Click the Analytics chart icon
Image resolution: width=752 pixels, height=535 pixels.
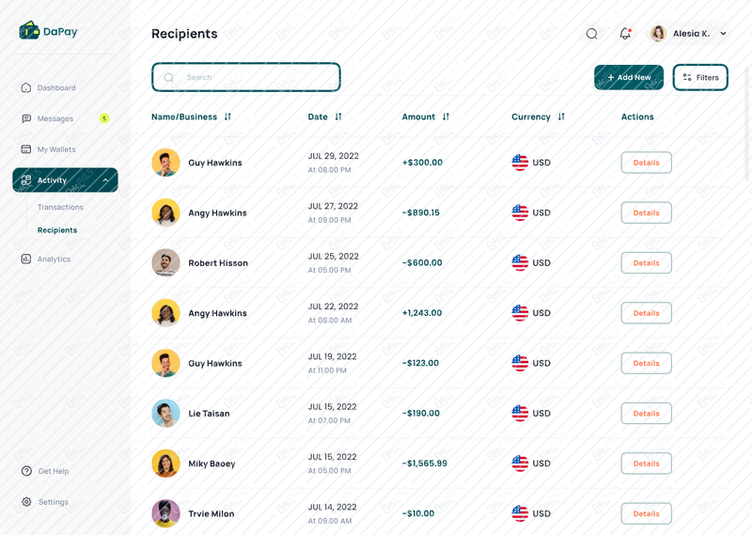(26, 260)
